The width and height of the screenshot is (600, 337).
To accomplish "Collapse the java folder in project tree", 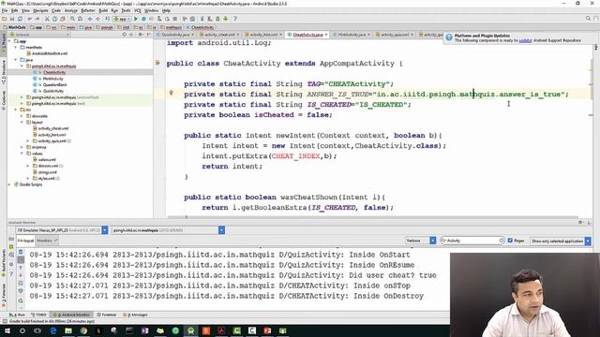I will pos(16,60).
